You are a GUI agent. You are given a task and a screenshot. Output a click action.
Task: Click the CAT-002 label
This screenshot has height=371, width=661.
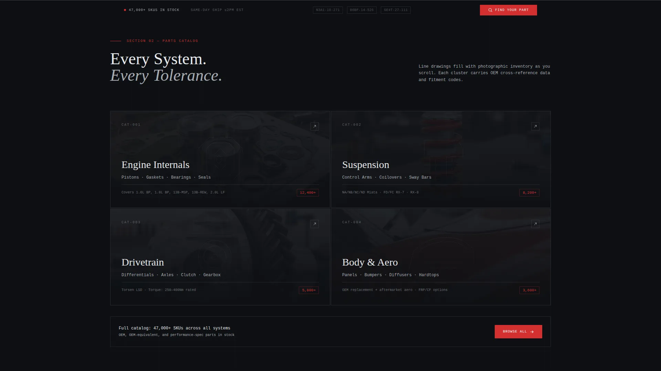click(x=352, y=125)
